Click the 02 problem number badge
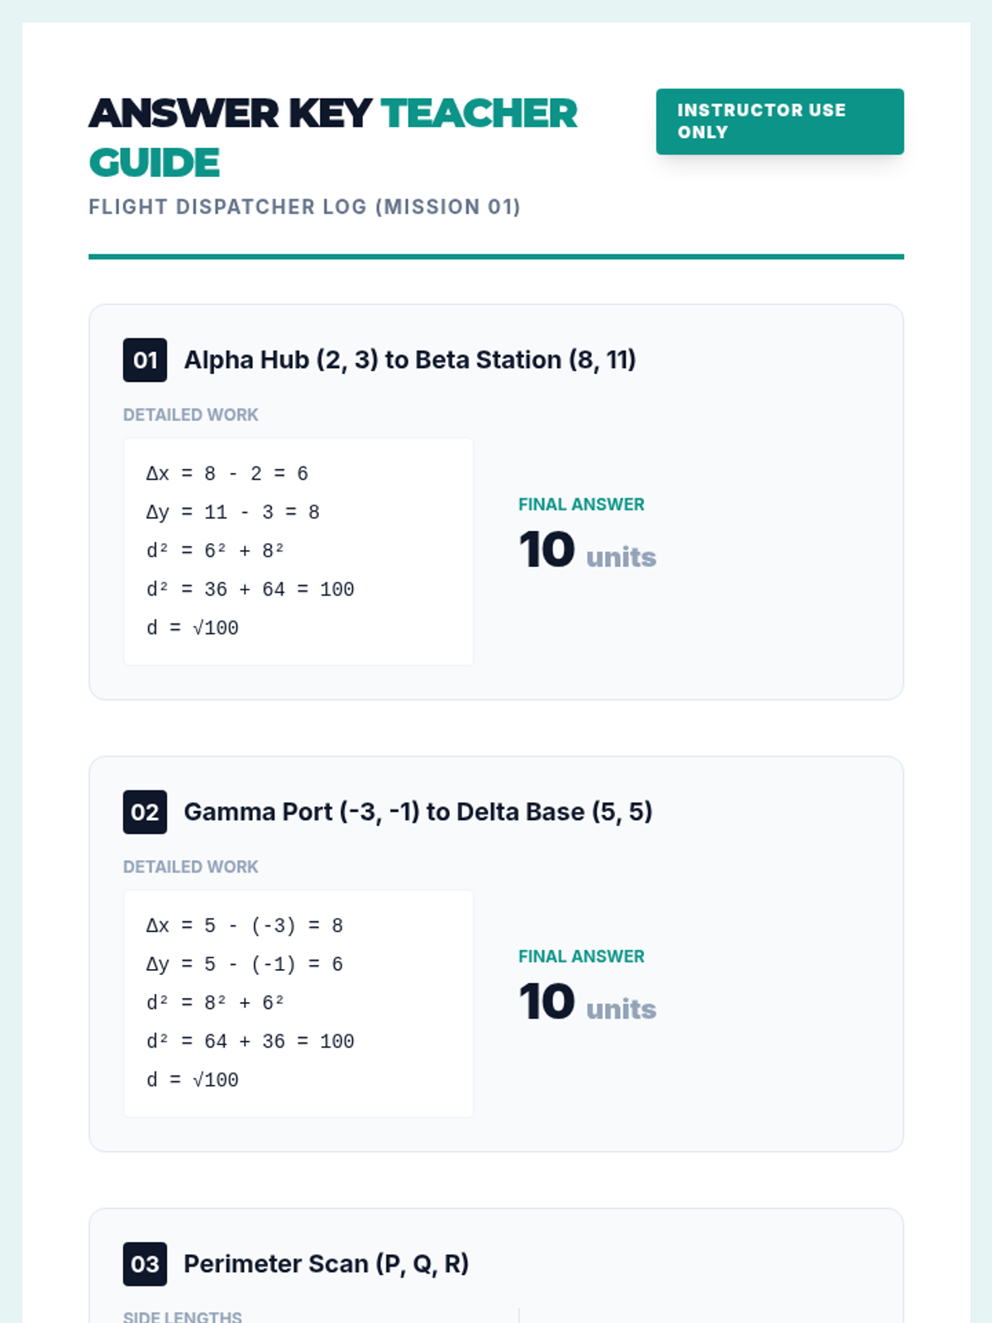Viewport: 992px width, 1323px height. 145,812
